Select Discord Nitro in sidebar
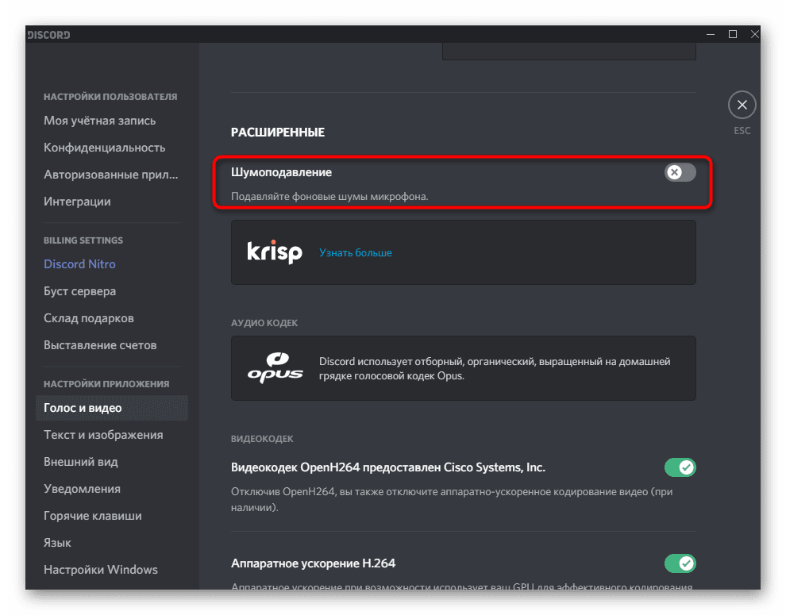Viewport: 786px width, 615px height. (x=79, y=264)
